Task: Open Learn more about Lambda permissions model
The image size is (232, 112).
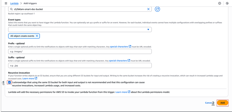Action: coord(121,92)
